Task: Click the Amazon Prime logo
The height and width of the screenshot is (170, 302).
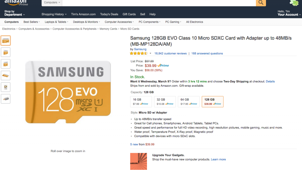Action: point(16,3)
